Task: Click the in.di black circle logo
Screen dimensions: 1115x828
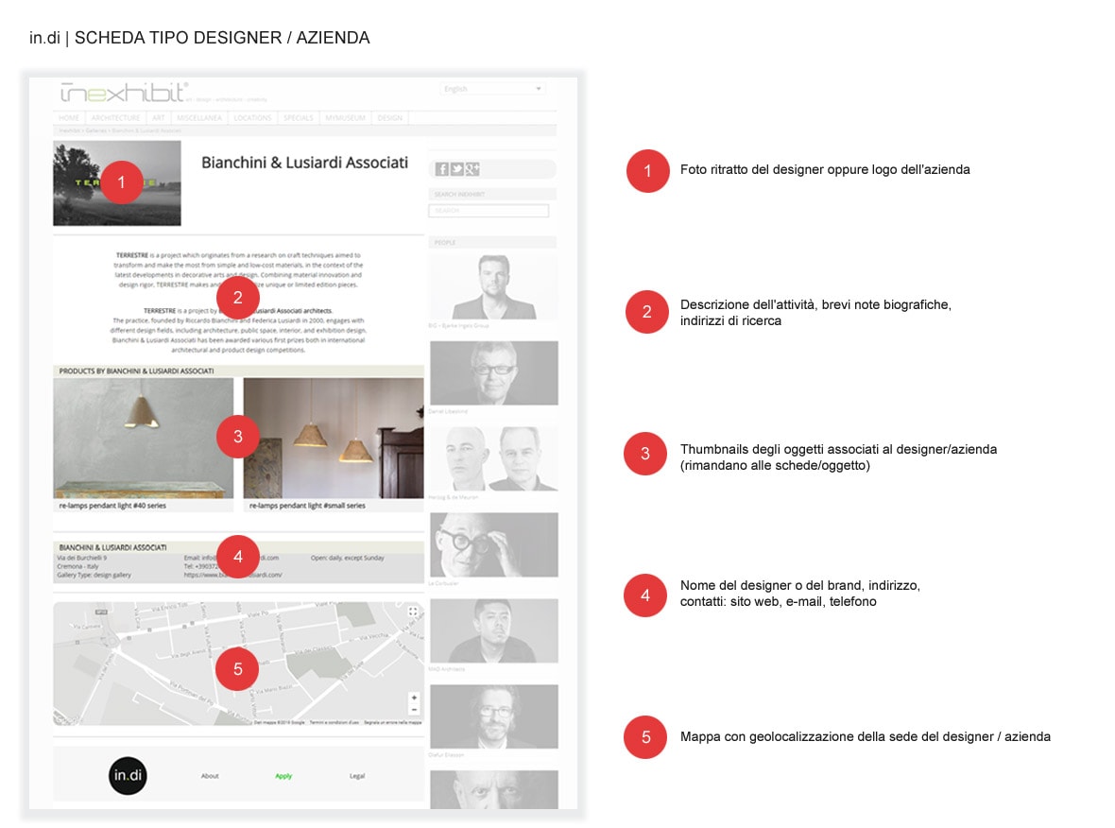Action: 128,776
